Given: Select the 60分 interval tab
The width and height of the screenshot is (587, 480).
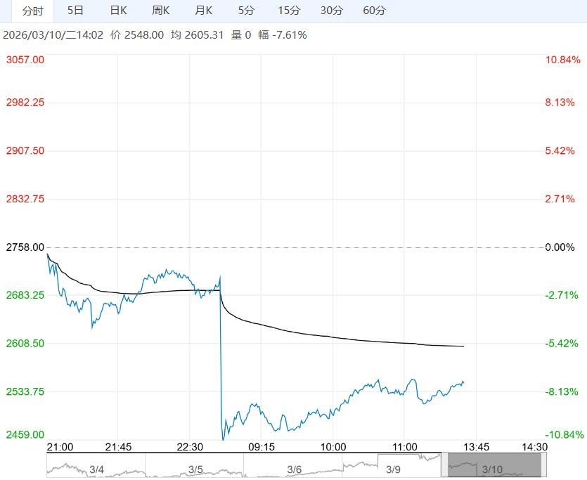Looking at the screenshot, I should click(x=374, y=11).
